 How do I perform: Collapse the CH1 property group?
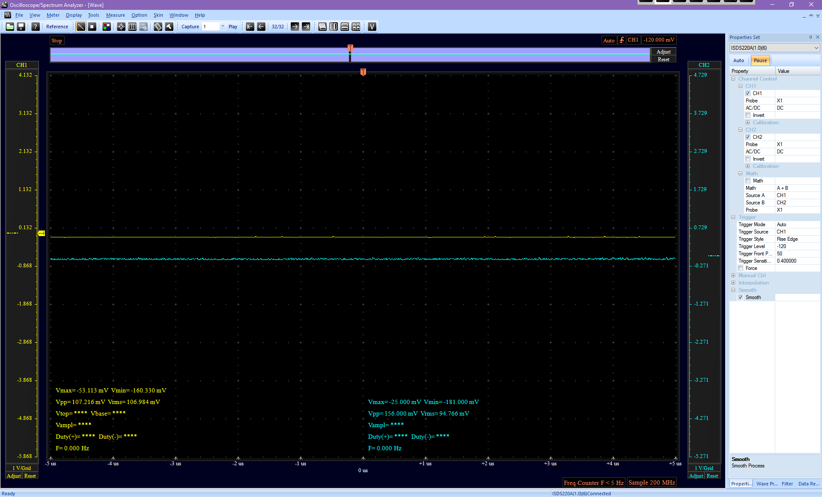pyautogui.click(x=741, y=86)
